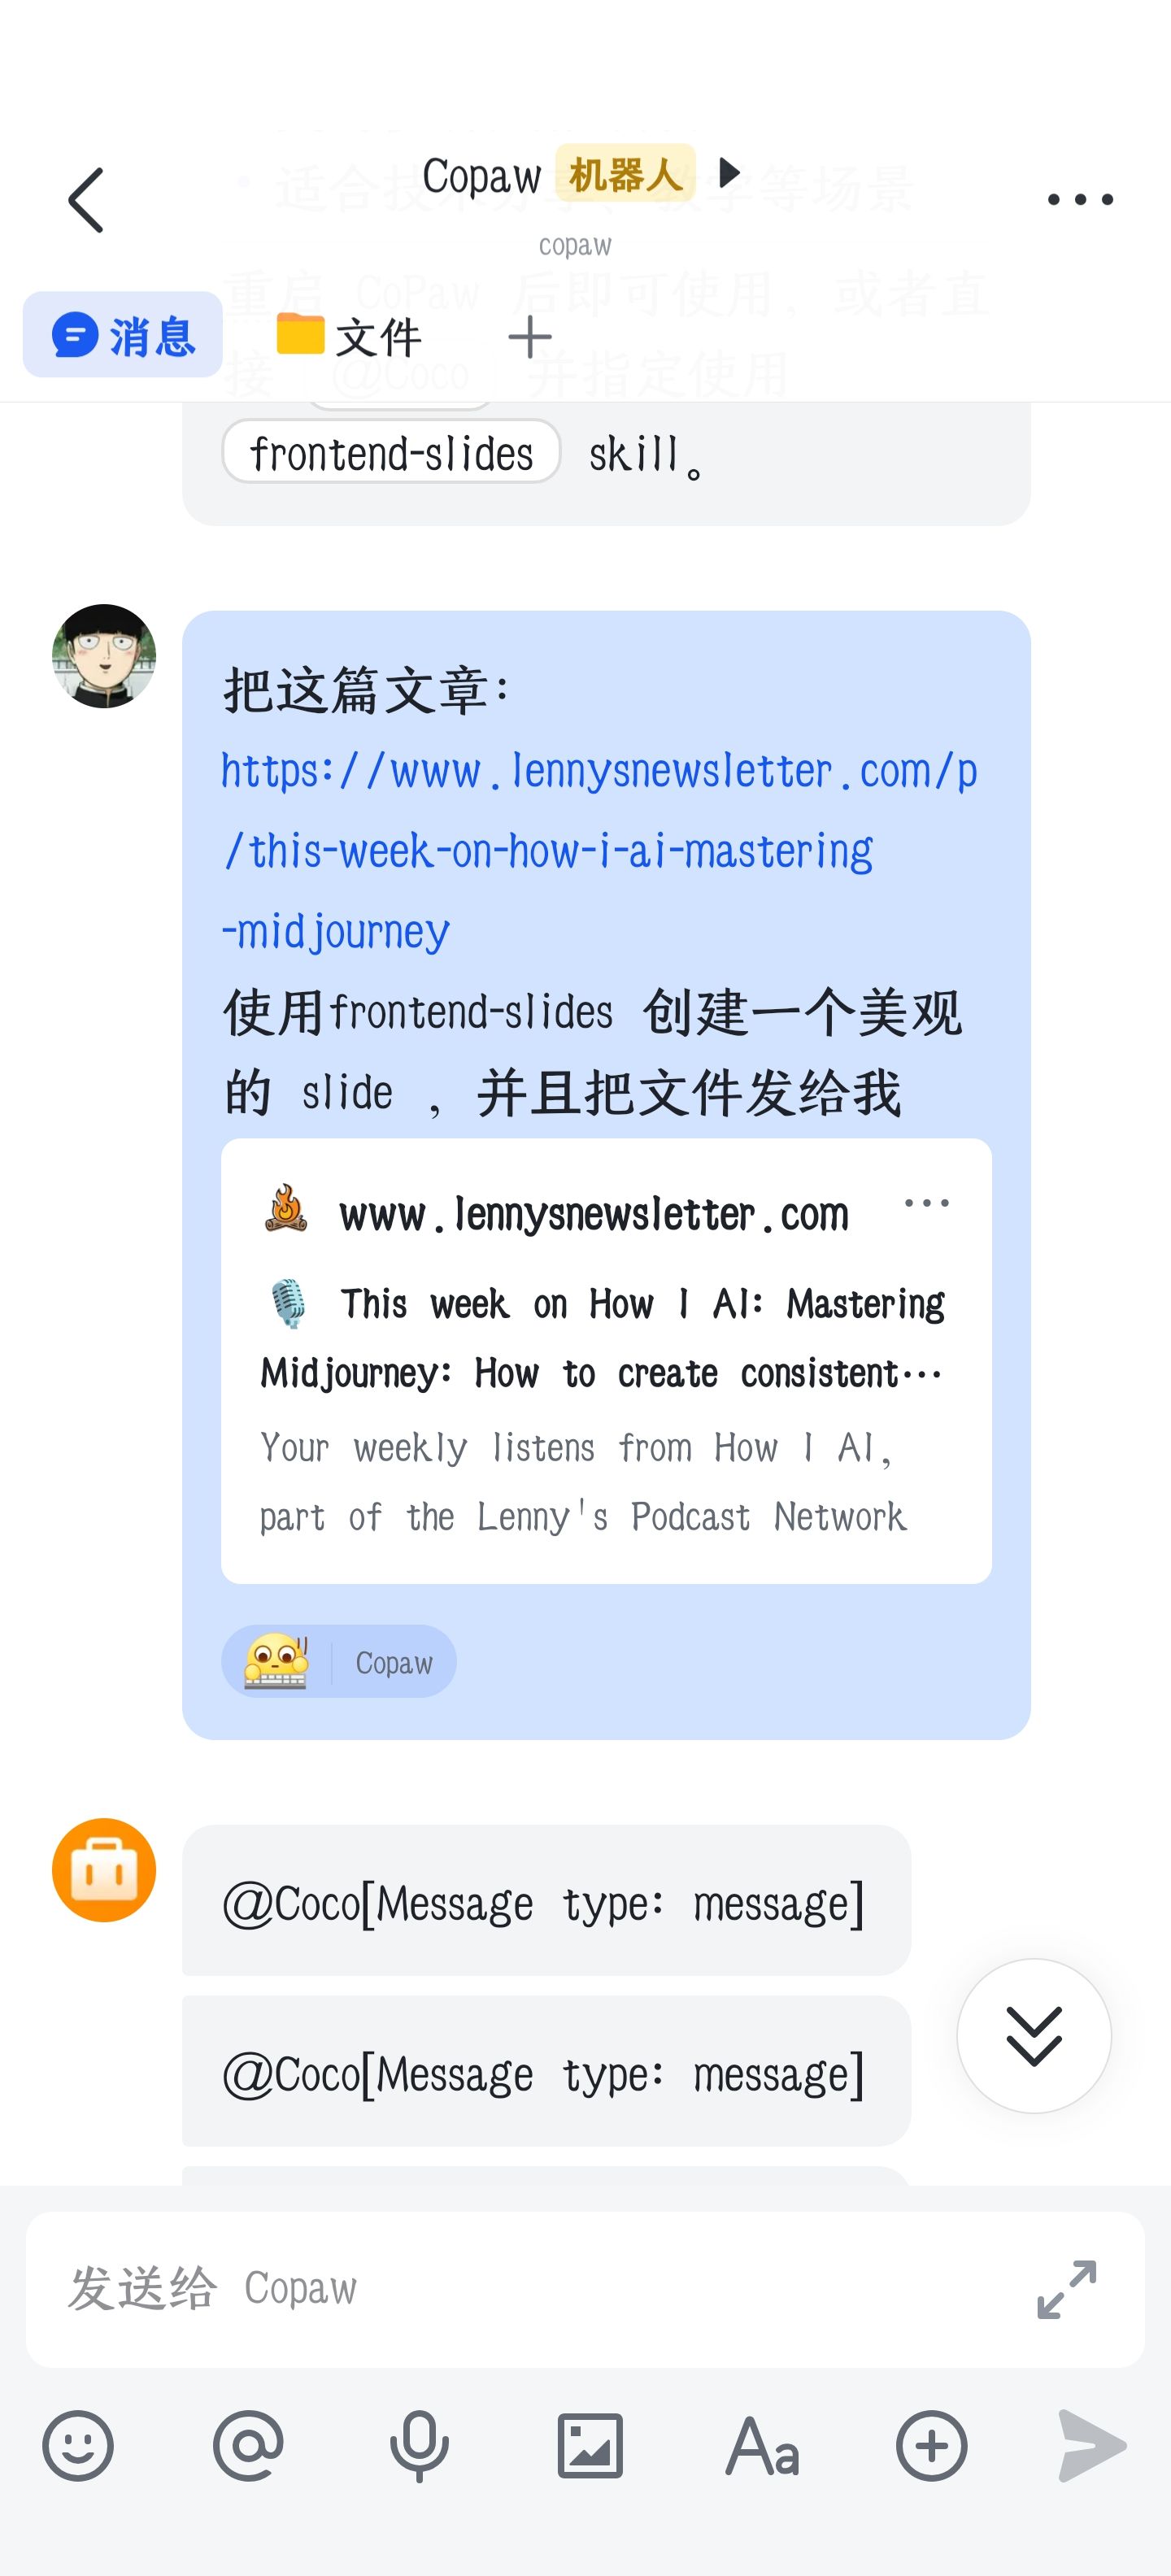
Task: Switch to the 文件 tab
Action: [349, 335]
